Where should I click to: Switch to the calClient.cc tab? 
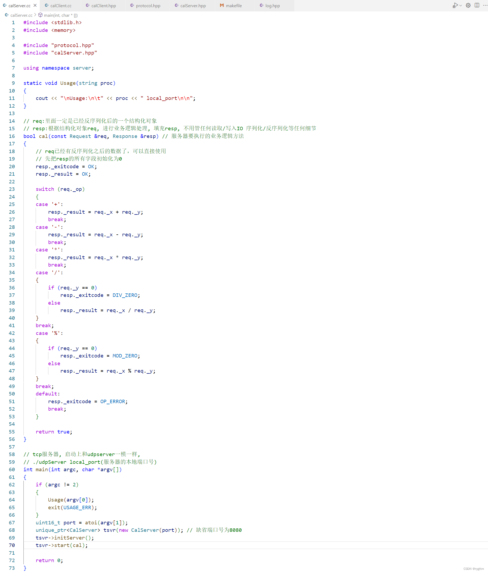(x=61, y=6)
